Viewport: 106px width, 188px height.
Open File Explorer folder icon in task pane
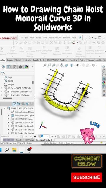(x=104, y=75)
